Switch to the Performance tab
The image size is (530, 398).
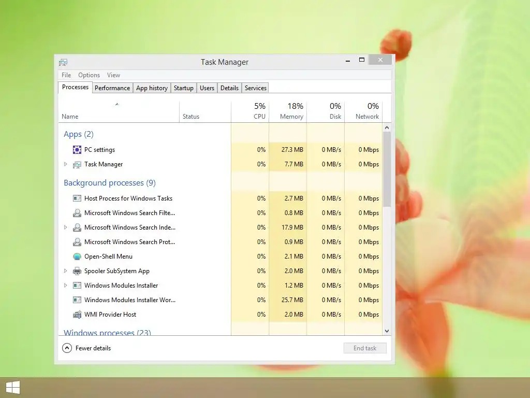(112, 88)
